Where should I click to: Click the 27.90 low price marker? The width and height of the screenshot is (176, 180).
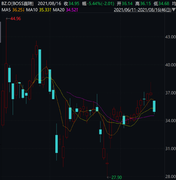(x=117, y=177)
